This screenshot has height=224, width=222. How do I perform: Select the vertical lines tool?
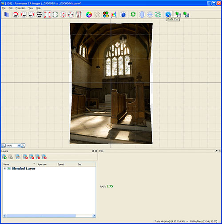[x=79, y=15]
